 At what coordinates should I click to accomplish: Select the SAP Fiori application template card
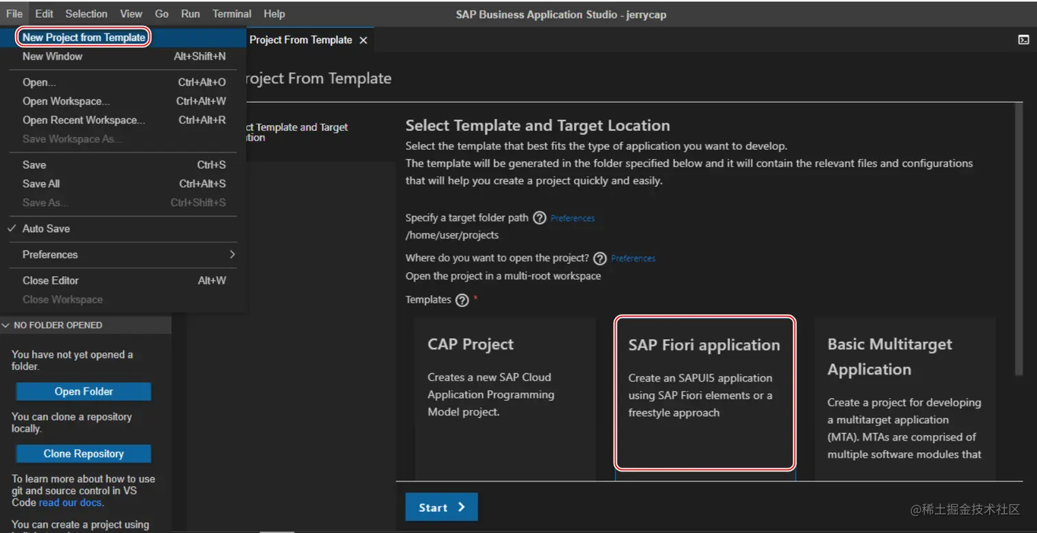coord(705,393)
